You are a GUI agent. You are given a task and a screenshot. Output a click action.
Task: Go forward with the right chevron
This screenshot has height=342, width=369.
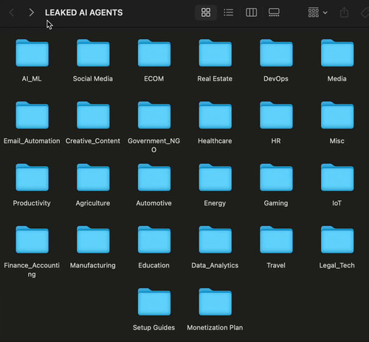(31, 13)
